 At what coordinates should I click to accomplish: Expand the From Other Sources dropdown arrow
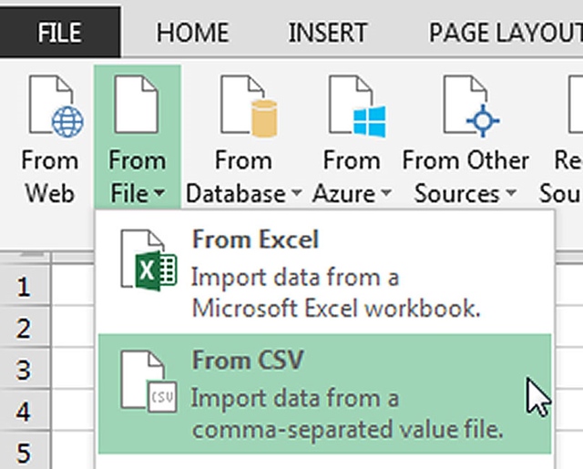pyautogui.click(x=511, y=193)
